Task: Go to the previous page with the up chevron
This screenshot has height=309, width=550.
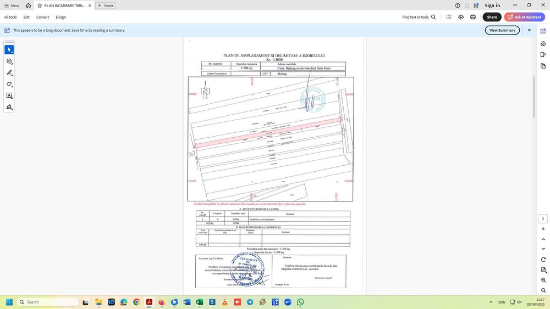Action: pos(543,239)
